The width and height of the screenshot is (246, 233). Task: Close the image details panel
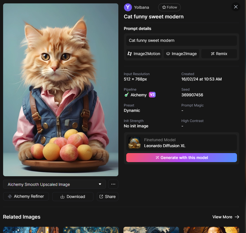tap(236, 7)
